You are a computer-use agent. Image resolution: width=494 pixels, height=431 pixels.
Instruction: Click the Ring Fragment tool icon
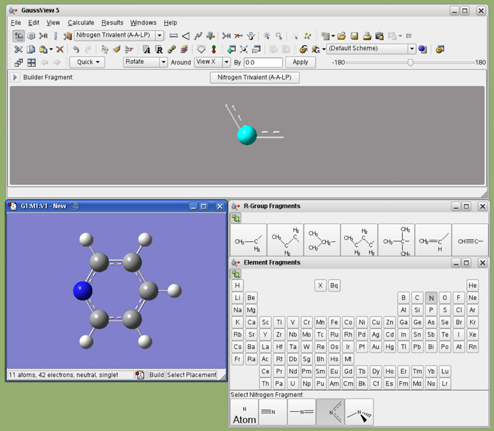click(x=31, y=36)
